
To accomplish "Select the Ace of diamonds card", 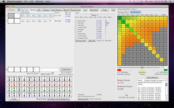I will click(x=9, y=94).
